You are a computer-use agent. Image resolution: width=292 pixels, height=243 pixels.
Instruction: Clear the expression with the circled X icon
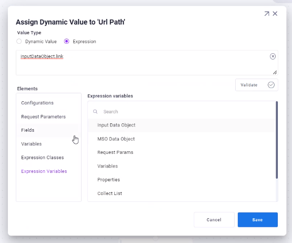click(273, 56)
